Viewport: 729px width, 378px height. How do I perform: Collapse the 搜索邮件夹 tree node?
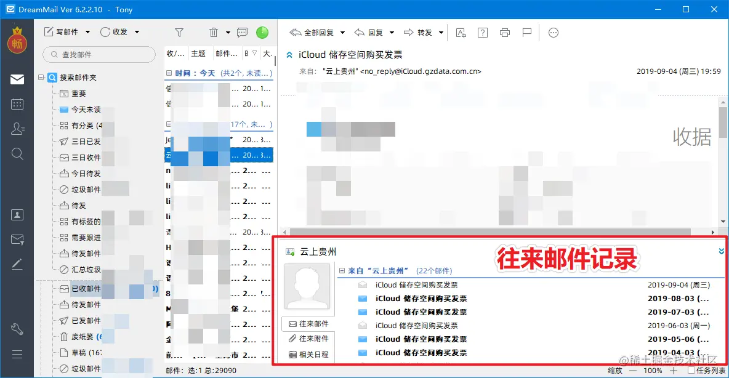coord(41,77)
